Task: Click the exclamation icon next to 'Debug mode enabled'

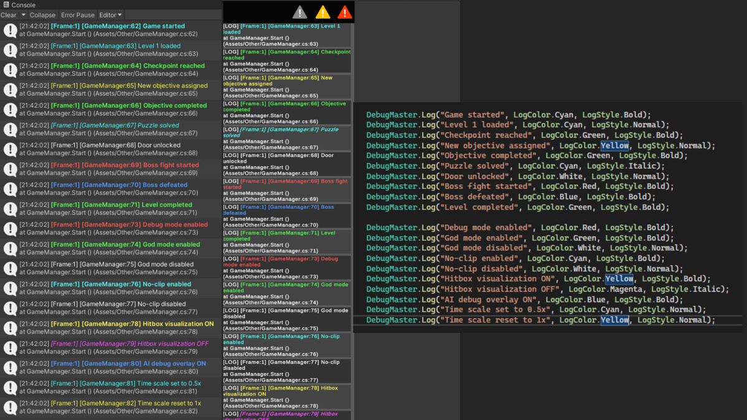Action: pos(10,228)
